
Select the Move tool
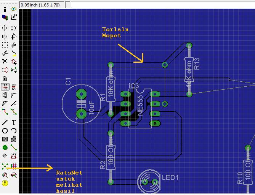coord(5,28)
